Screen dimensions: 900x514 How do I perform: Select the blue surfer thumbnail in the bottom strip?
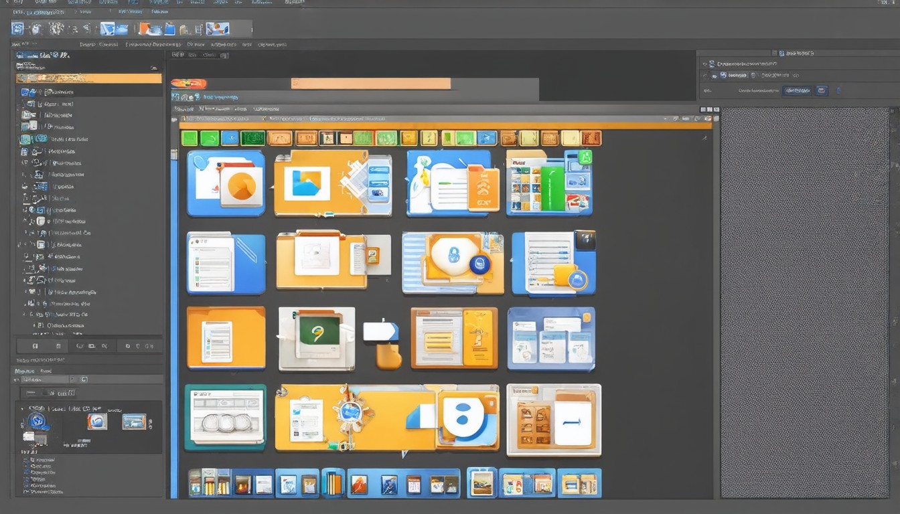tap(390, 484)
